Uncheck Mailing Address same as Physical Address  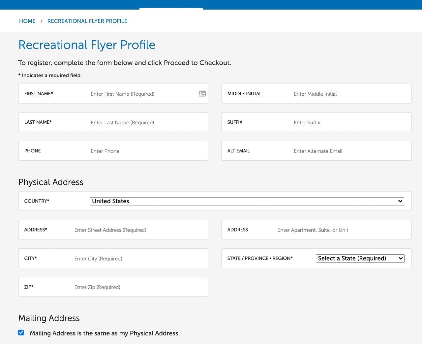coord(21,332)
